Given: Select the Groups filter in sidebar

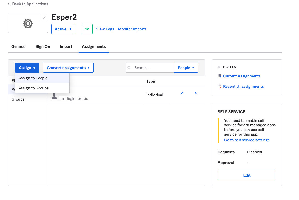Looking at the screenshot, I should click(x=18, y=99).
